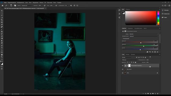Delete adjustment layer via Properties trash icon
The height and width of the screenshot is (96, 171).
click(158, 52)
